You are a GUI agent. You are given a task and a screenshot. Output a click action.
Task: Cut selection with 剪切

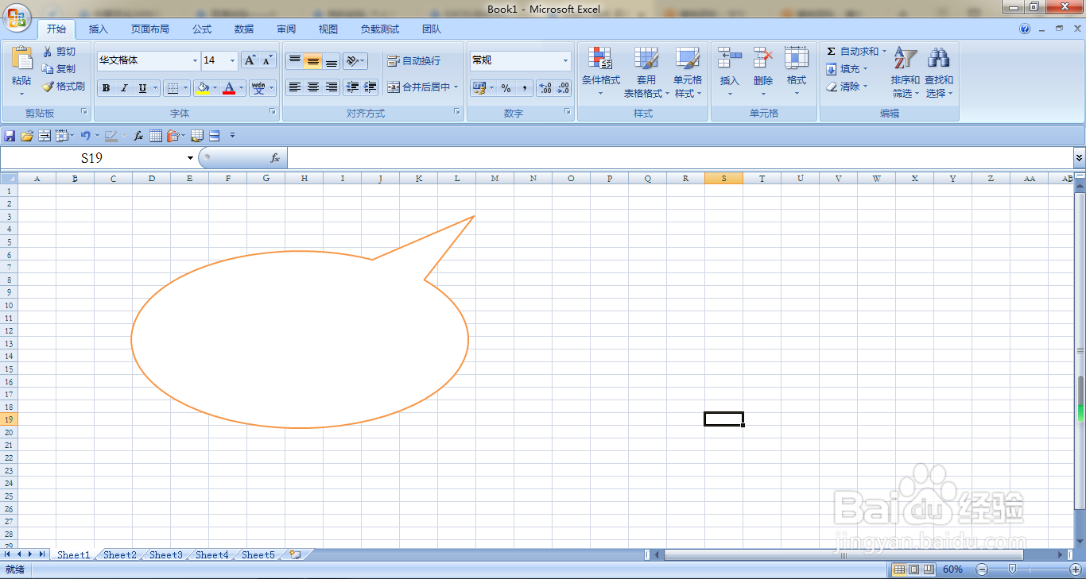(60, 51)
